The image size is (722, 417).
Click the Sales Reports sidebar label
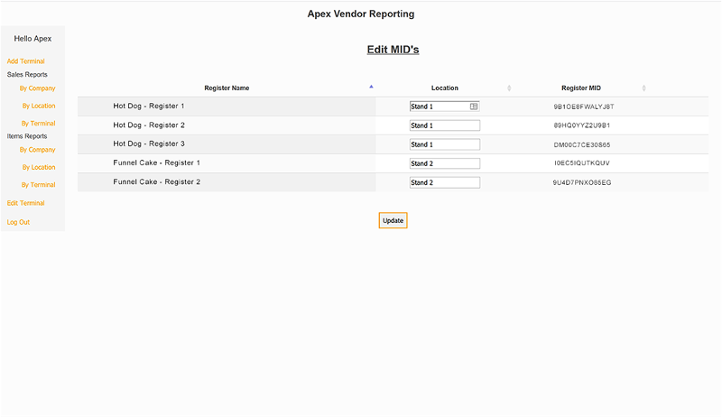point(27,75)
